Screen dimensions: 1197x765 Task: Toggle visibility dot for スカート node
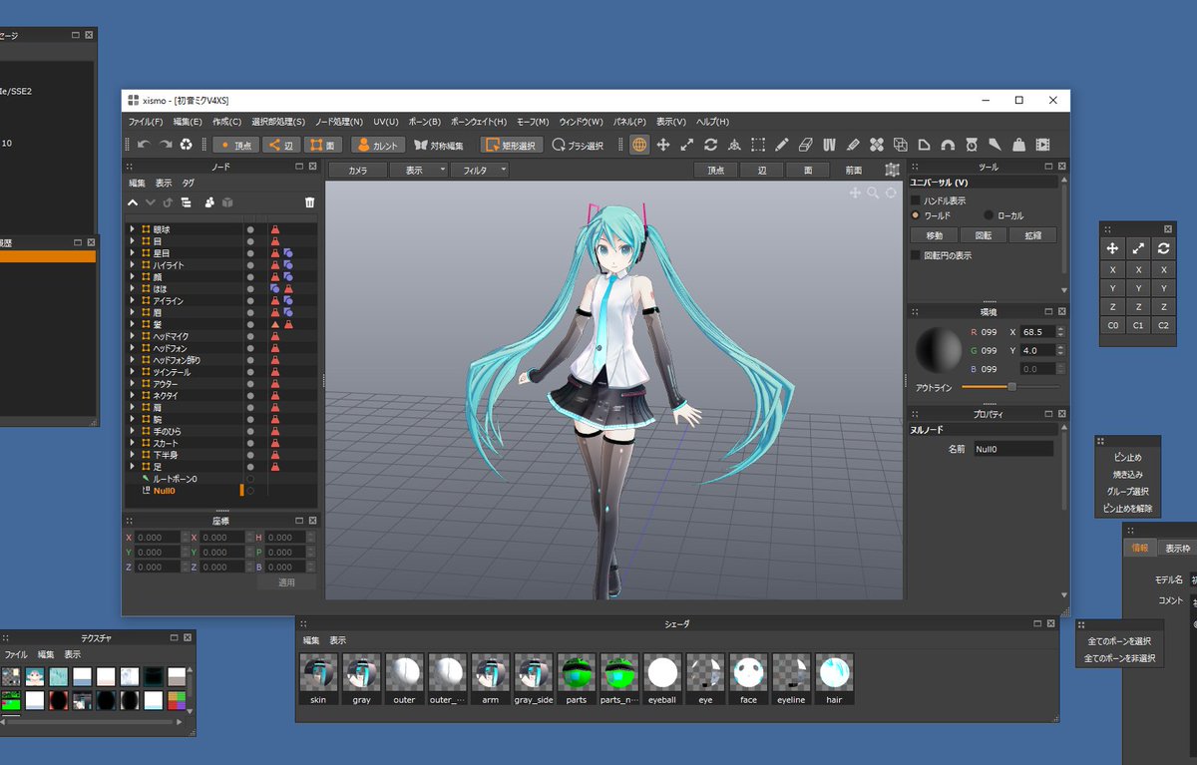(x=250, y=443)
